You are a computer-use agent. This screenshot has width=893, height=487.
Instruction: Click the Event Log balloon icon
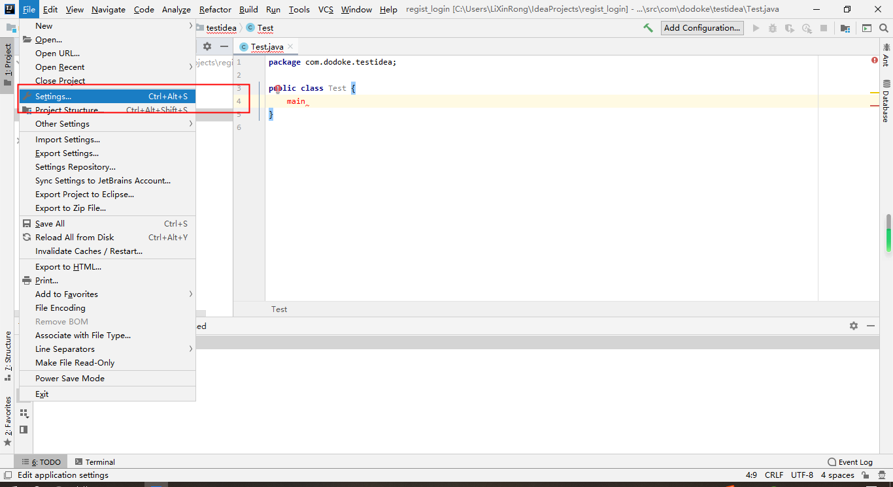831,462
